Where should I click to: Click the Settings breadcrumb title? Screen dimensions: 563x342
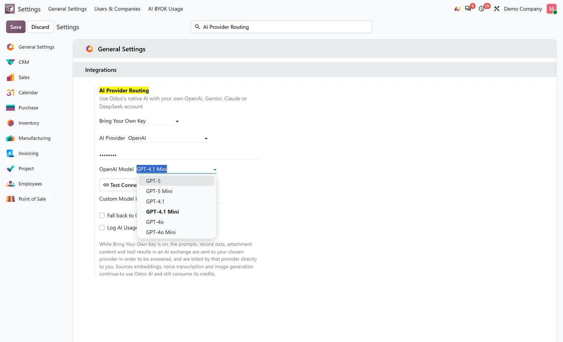pyautogui.click(x=68, y=27)
